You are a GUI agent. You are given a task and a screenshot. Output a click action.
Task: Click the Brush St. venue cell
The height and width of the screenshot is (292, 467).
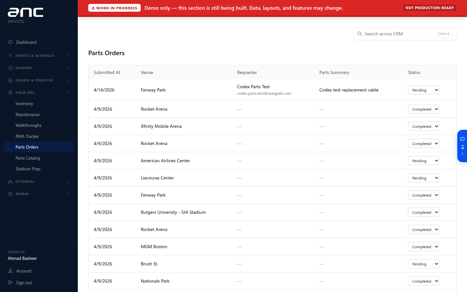150,264
